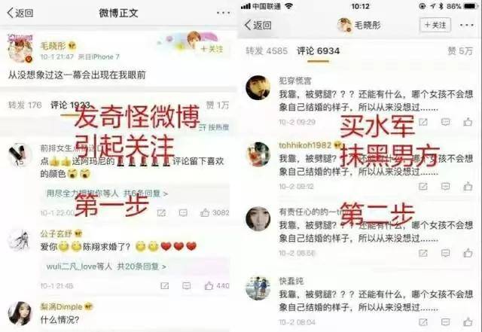
Task: Follow 毛晓彤 with the +关注 button in header
Action: [x=435, y=25]
